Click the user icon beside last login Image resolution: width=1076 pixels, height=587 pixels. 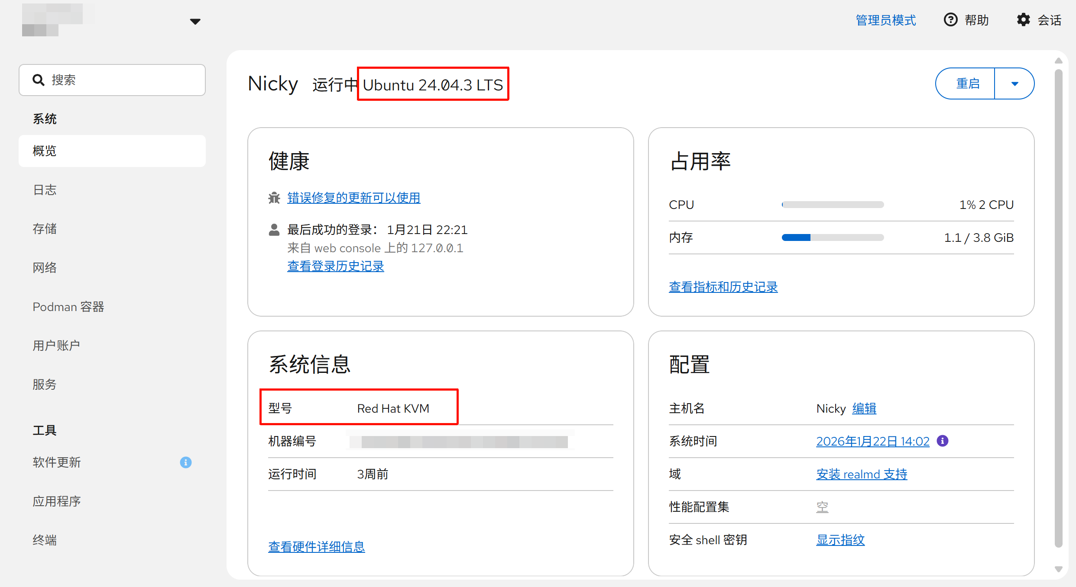pos(274,230)
